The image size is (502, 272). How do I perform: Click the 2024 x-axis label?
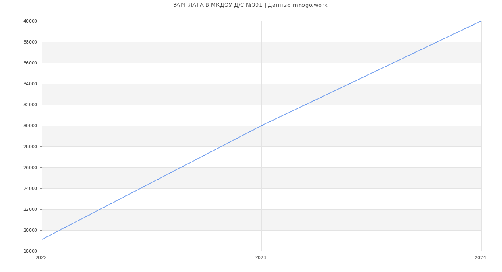pyautogui.click(x=480, y=258)
